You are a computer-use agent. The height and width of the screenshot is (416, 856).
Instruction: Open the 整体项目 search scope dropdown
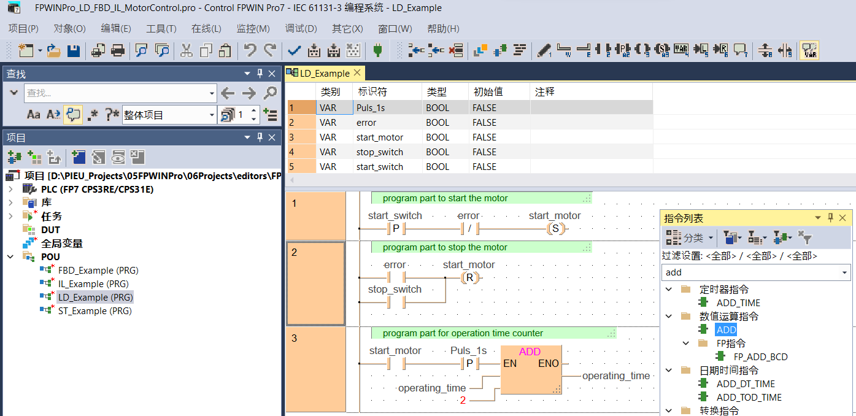[212, 115]
